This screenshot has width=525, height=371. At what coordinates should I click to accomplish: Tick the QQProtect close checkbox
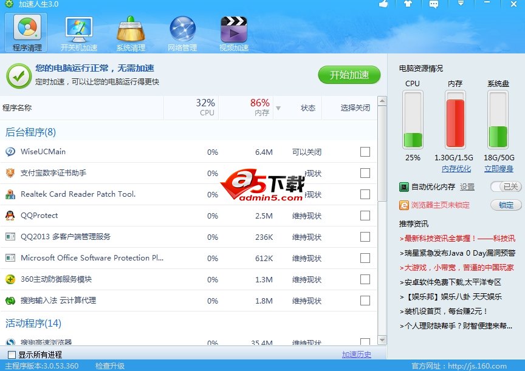tap(365, 216)
